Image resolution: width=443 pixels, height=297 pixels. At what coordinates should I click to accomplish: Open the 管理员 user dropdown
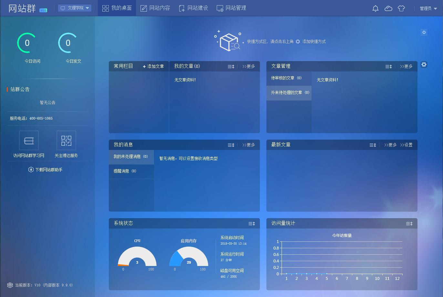[428, 8]
